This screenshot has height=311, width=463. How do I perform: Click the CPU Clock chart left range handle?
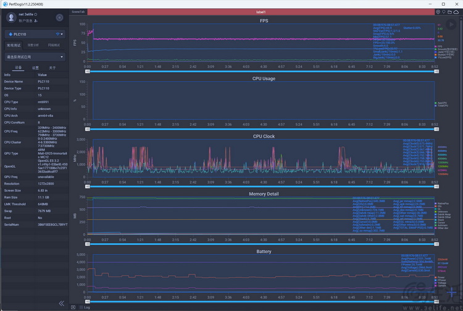(x=88, y=187)
